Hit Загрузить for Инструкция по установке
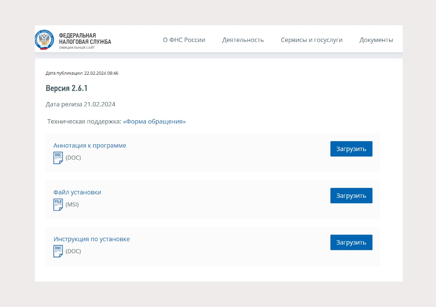The image size is (436, 307). [351, 242]
